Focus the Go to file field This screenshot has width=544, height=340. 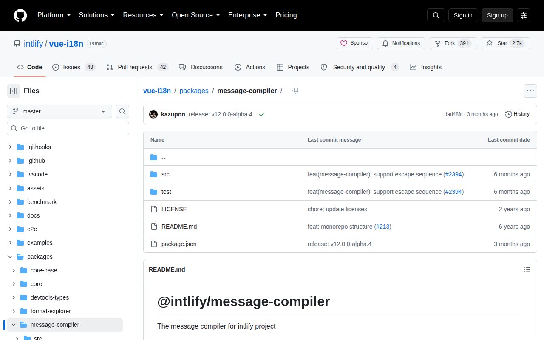tap(68, 128)
